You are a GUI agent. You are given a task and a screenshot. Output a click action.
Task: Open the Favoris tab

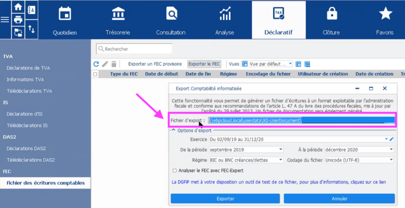click(385, 20)
